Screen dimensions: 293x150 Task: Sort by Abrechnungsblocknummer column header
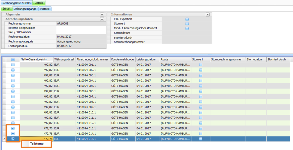pyautogui.click(x=93, y=59)
